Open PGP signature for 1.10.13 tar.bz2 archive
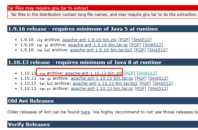Screen dimensions: 198x130 pyautogui.click(x=145, y=83)
